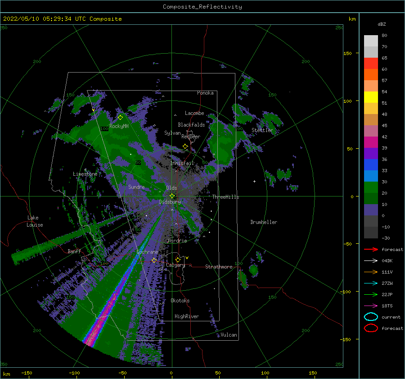
Task: Click the Sundre map label
Action: point(136,187)
